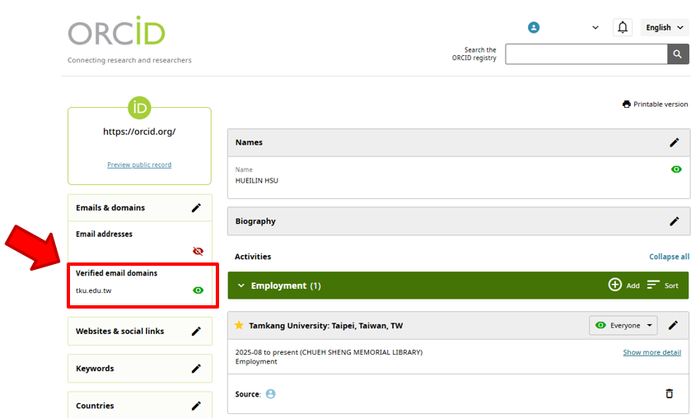Edit Tamkang University employment pencil
Screen dimensions: 691x418
pyautogui.click(x=673, y=326)
